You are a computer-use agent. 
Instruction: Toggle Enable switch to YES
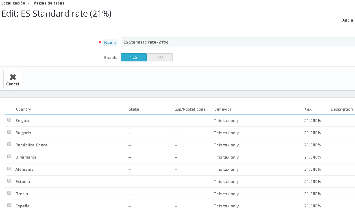134,57
